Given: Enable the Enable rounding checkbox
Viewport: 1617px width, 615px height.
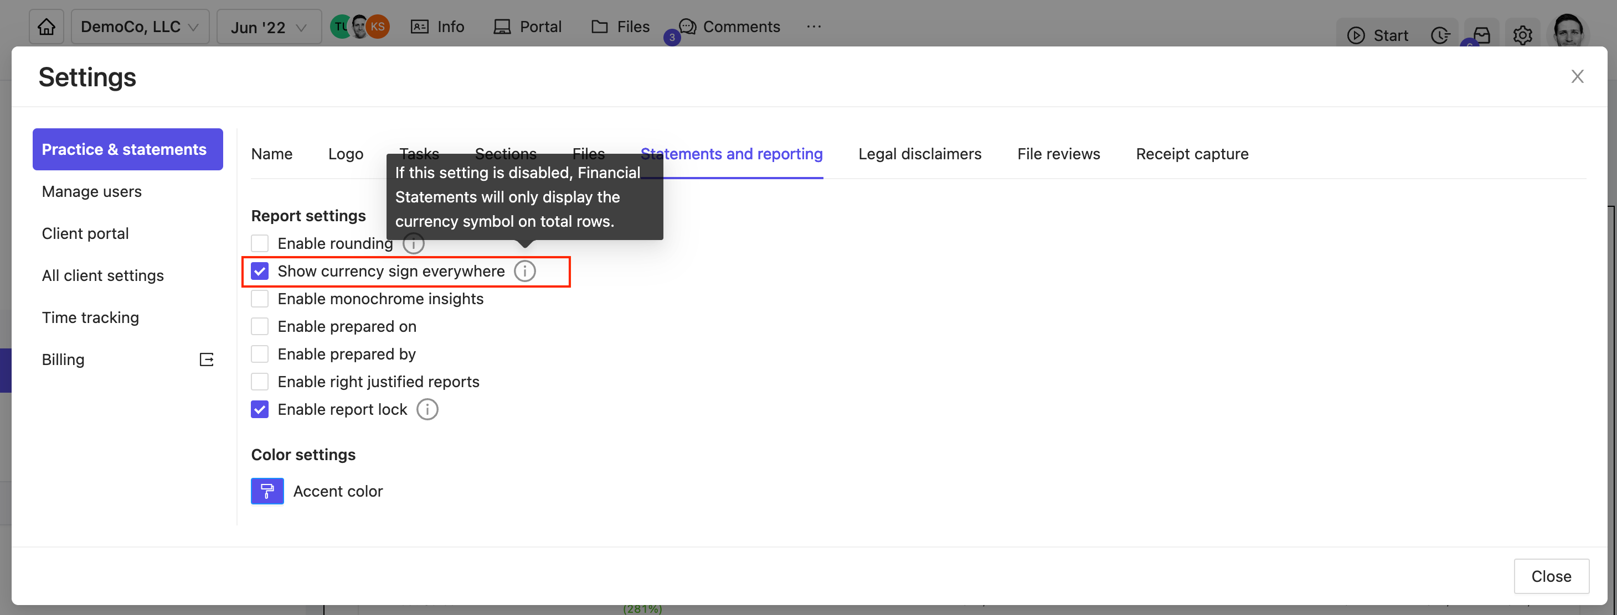Looking at the screenshot, I should click(x=259, y=243).
